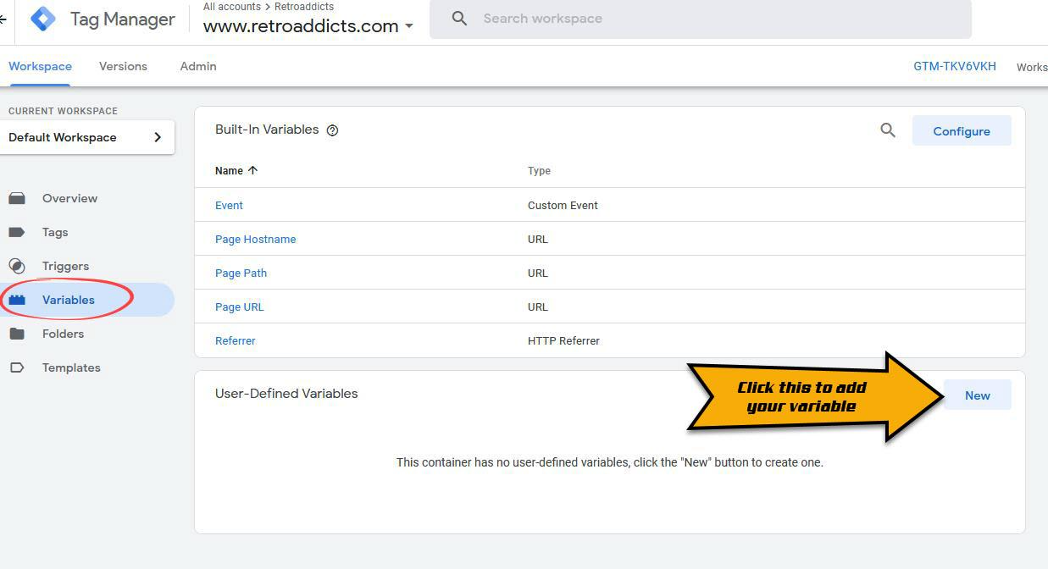The height and width of the screenshot is (569, 1048).
Task: Open the Configure button for built-in variables
Action: pos(962,131)
